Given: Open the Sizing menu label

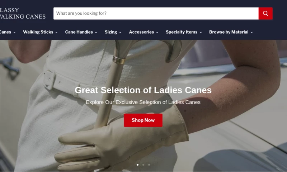Looking at the screenshot, I should 111,32.
